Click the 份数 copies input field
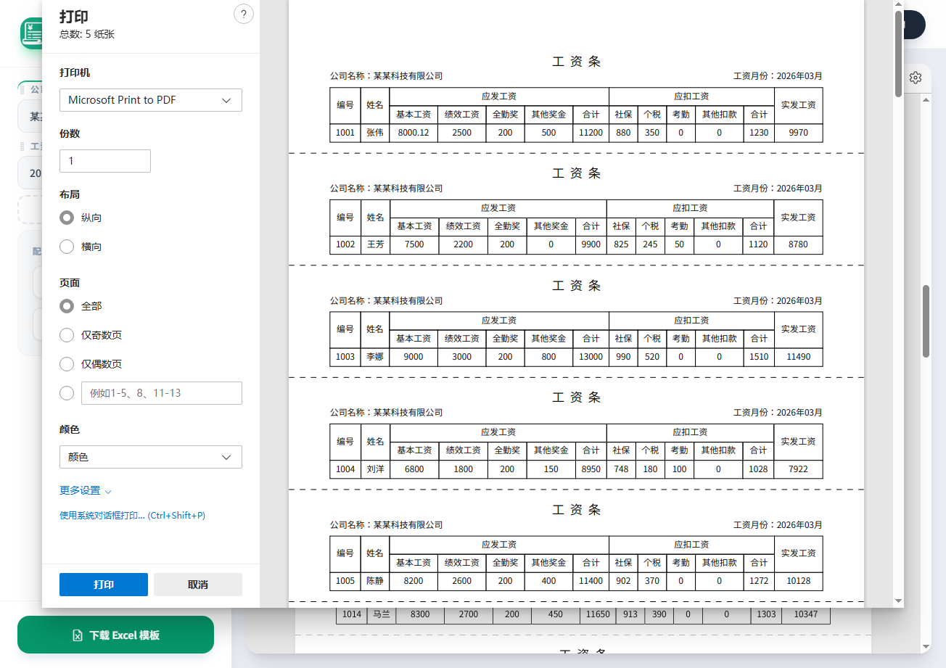Screen dimensions: 946x668 pos(105,161)
